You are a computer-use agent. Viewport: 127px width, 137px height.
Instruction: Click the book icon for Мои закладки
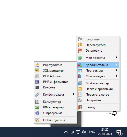pyautogui.click(x=80, y=76)
